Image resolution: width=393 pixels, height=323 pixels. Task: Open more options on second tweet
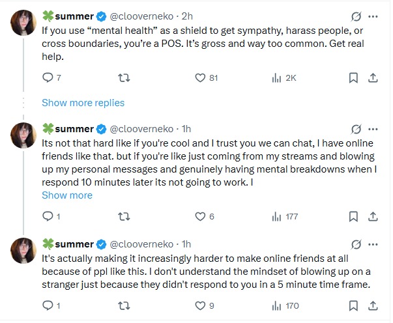click(373, 128)
